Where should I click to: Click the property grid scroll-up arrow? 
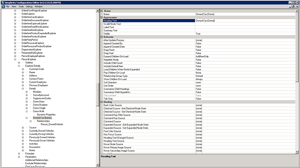297,11
